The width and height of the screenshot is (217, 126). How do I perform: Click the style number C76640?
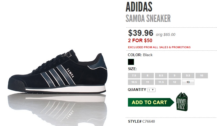pos(149,121)
